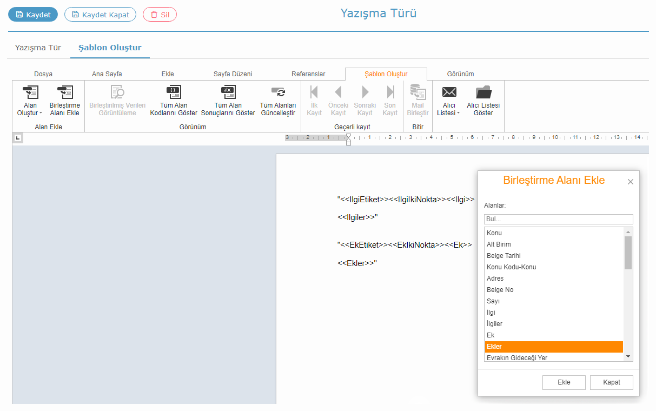This screenshot has width=656, height=411.
Task: Open the Ana Sayfa ribbon tab
Action: [x=107, y=74]
